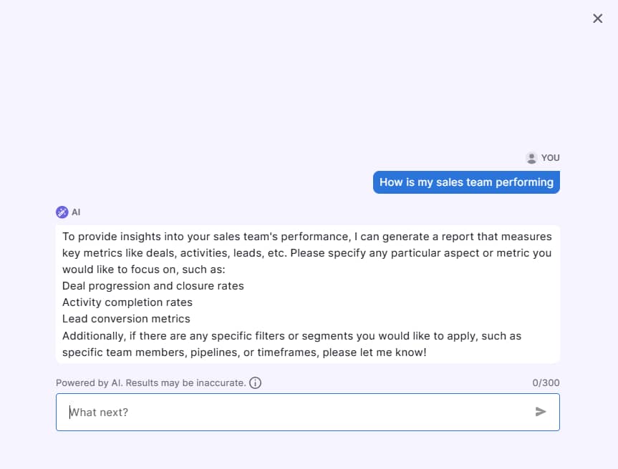618x469 pixels.
Task: Click the send message arrow icon
Action: (541, 412)
